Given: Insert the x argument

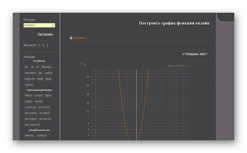Looking at the screenshot, I should point(43,45).
